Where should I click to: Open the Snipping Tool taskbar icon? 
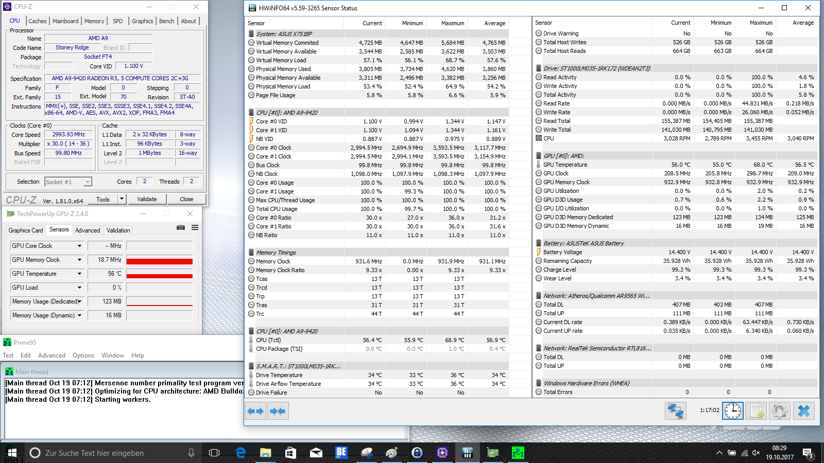366,453
